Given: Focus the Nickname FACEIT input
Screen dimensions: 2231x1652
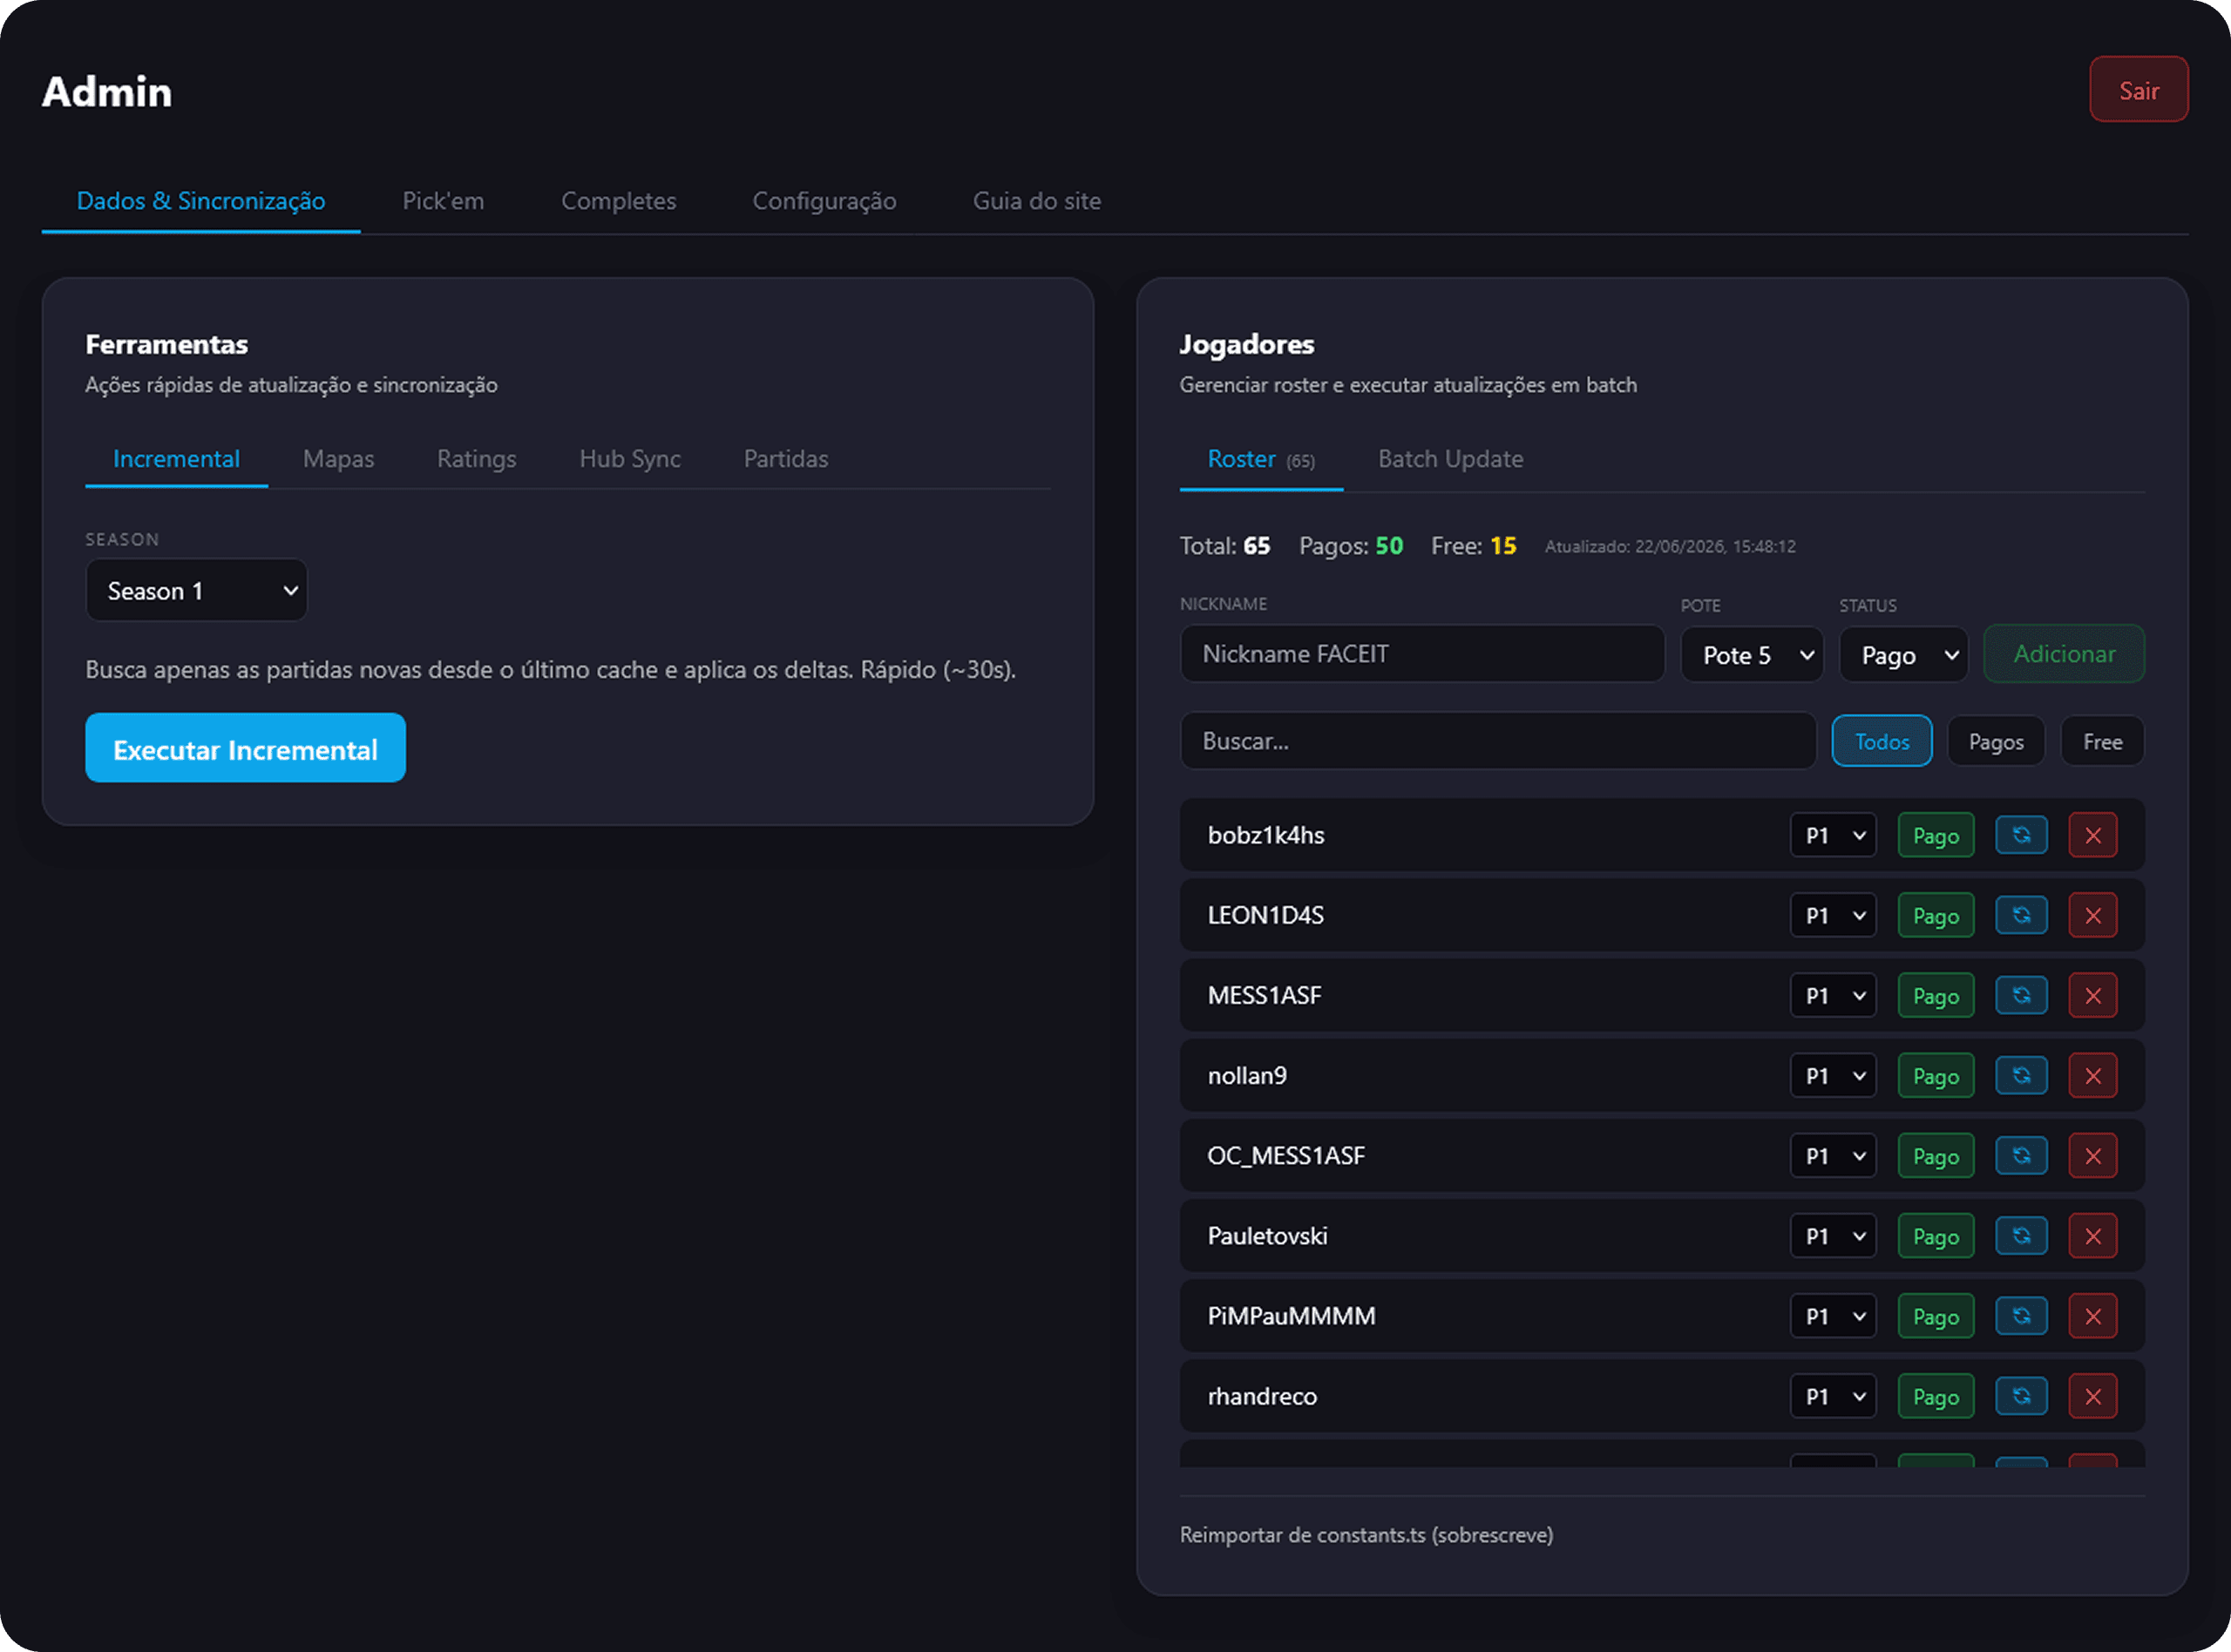Looking at the screenshot, I should coord(1422,654).
